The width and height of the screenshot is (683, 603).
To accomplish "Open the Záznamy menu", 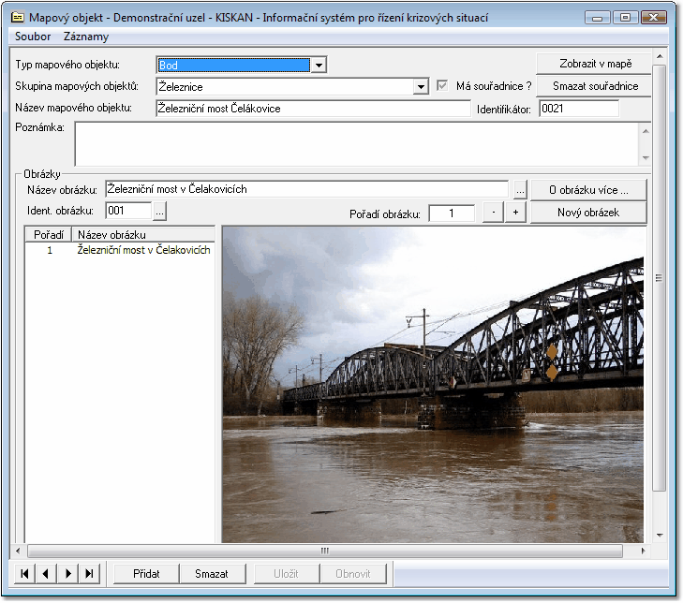I will click(x=86, y=37).
